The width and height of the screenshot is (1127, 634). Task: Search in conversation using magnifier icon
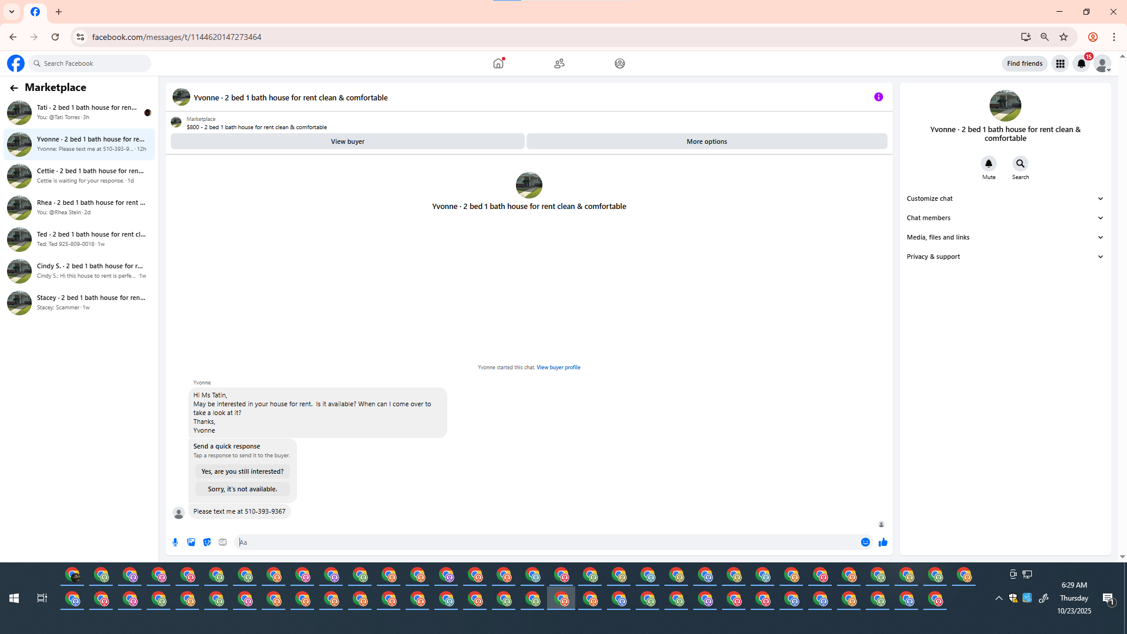[x=1020, y=164]
